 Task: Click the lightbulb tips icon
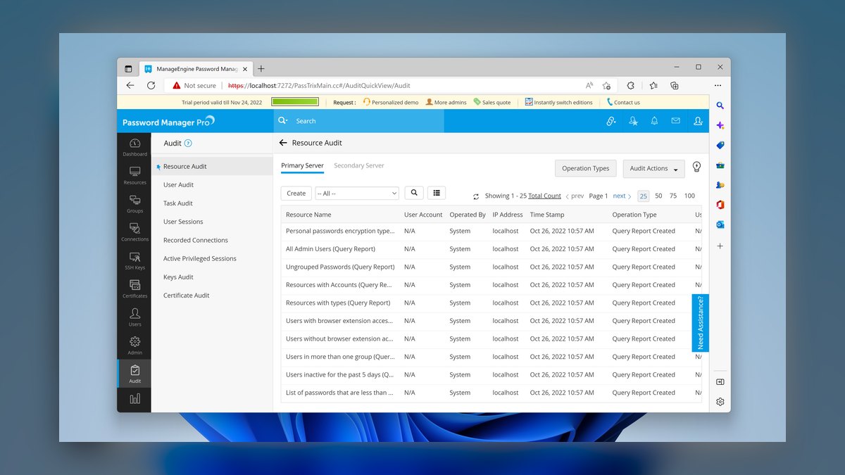(x=696, y=167)
